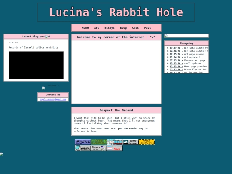Click the Changelog panel header
The height and width of the screenshot is (174, 232).
coord(186,43)
